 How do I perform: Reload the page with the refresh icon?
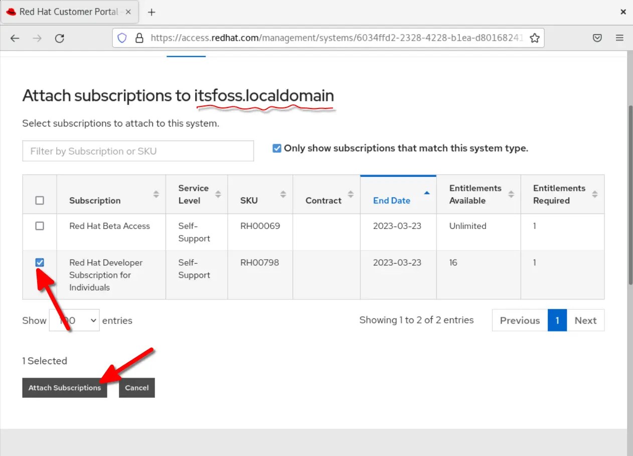(60, 38)
